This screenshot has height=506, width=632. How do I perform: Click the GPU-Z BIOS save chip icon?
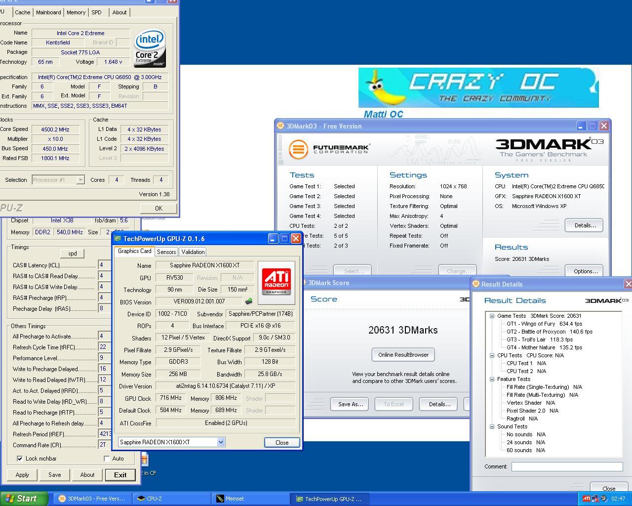pyautogui.click(x=249, y=301)
